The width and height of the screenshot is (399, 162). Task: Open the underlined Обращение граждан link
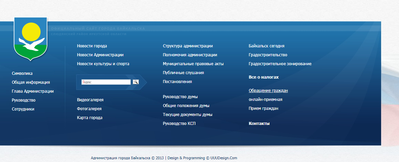[268, 91]
